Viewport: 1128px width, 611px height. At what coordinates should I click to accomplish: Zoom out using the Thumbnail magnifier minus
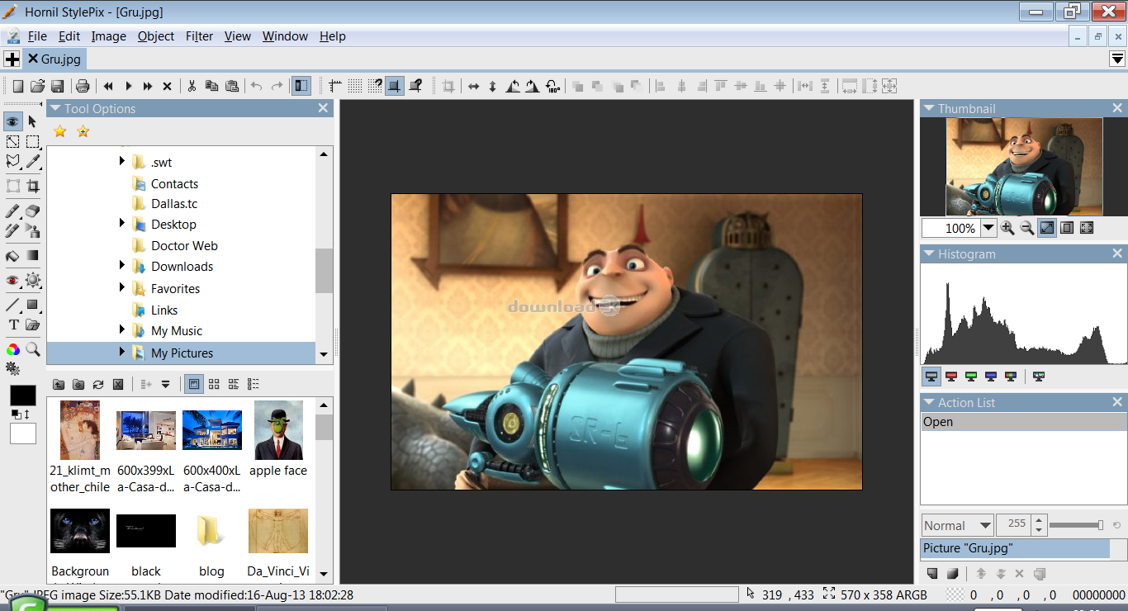coord(1027,228)
